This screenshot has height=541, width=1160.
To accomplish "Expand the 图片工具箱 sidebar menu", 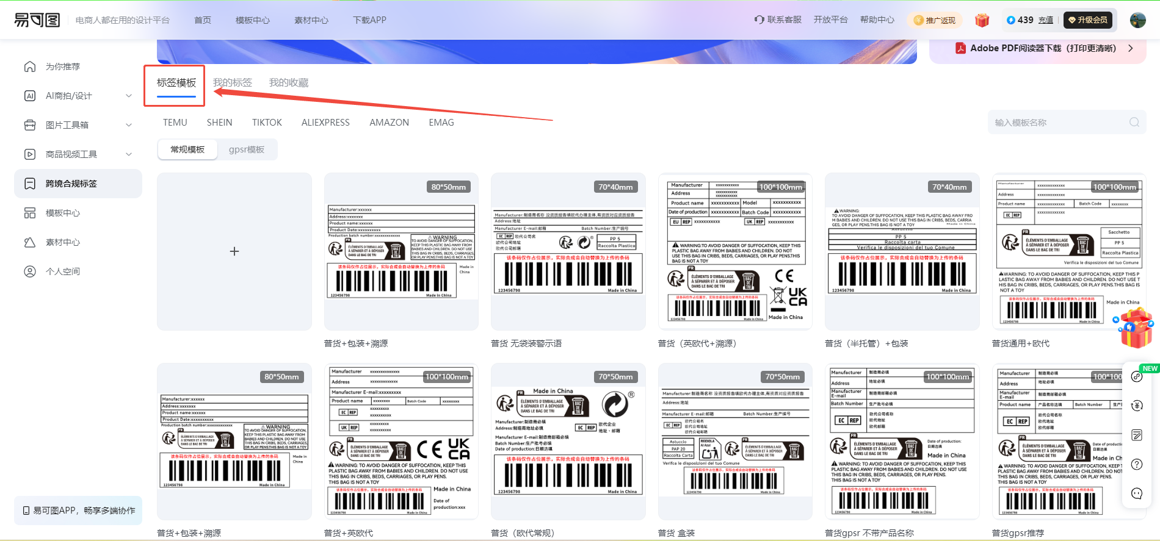I will pyautogui.click(x=129, y=125).
